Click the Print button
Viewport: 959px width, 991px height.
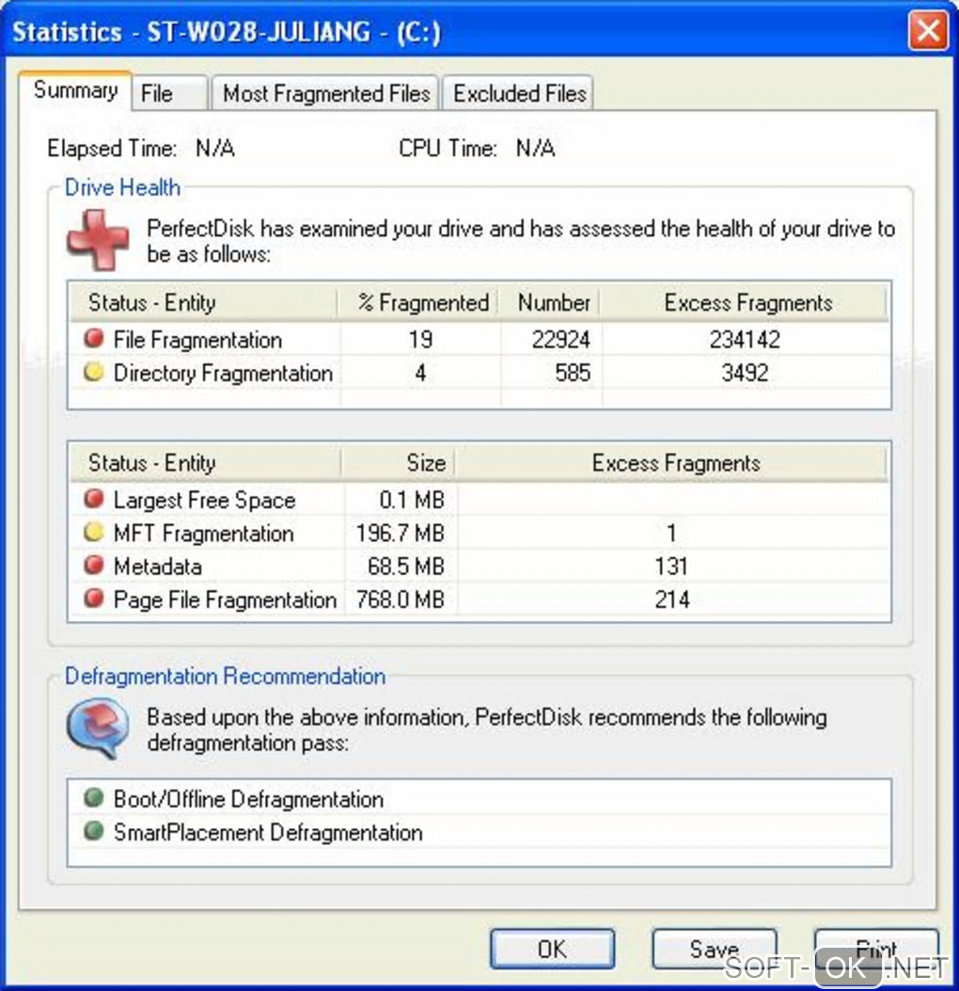tap(876, 949)
